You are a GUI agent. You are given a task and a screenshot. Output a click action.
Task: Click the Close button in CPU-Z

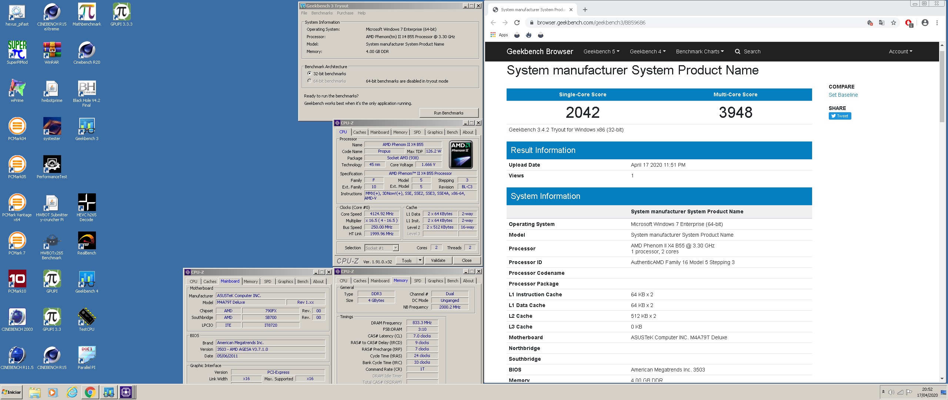(467, 260)
